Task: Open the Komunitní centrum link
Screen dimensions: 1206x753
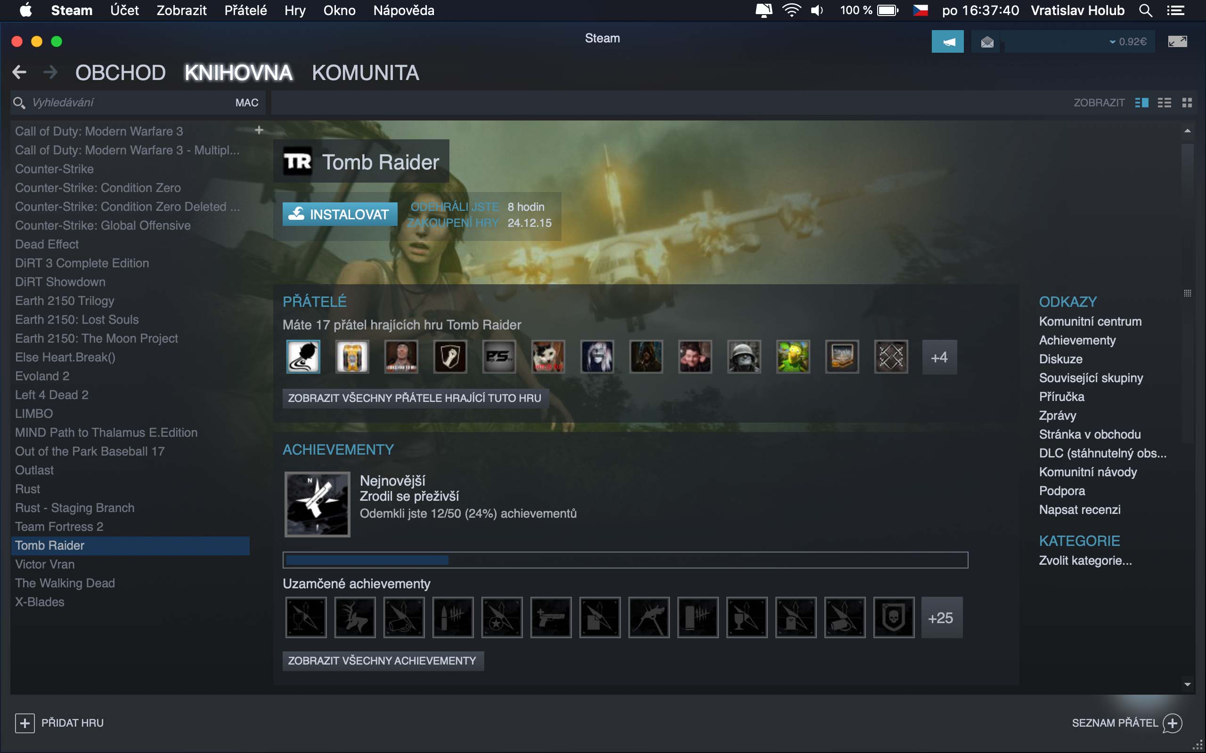Action: coord(1090,322)
